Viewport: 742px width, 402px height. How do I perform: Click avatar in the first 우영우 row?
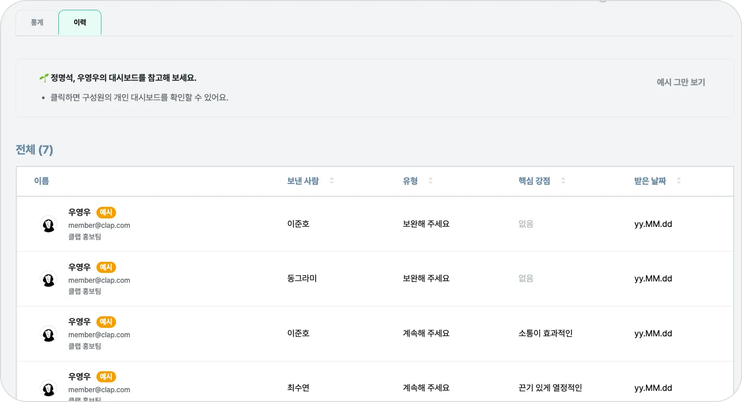point(48,224)
